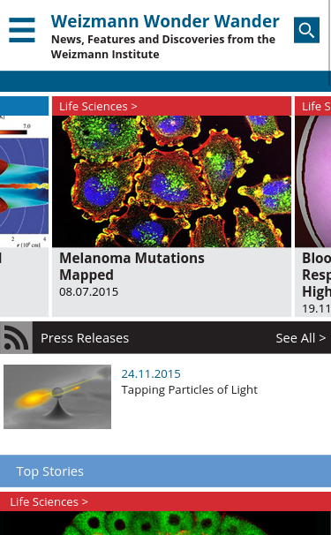The height and width of the screenshot is (535, 331).
Task: Select the Top Stories section header
Action: pos(166,471)
